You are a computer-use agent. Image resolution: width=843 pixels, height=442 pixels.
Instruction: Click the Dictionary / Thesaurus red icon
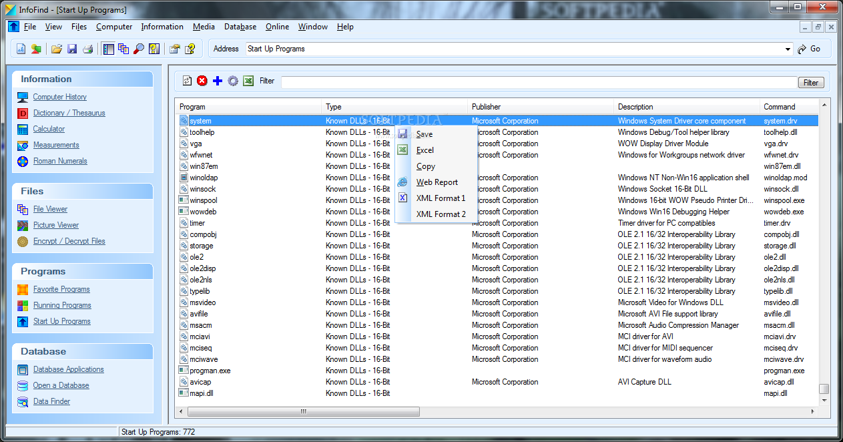(23, 113)
